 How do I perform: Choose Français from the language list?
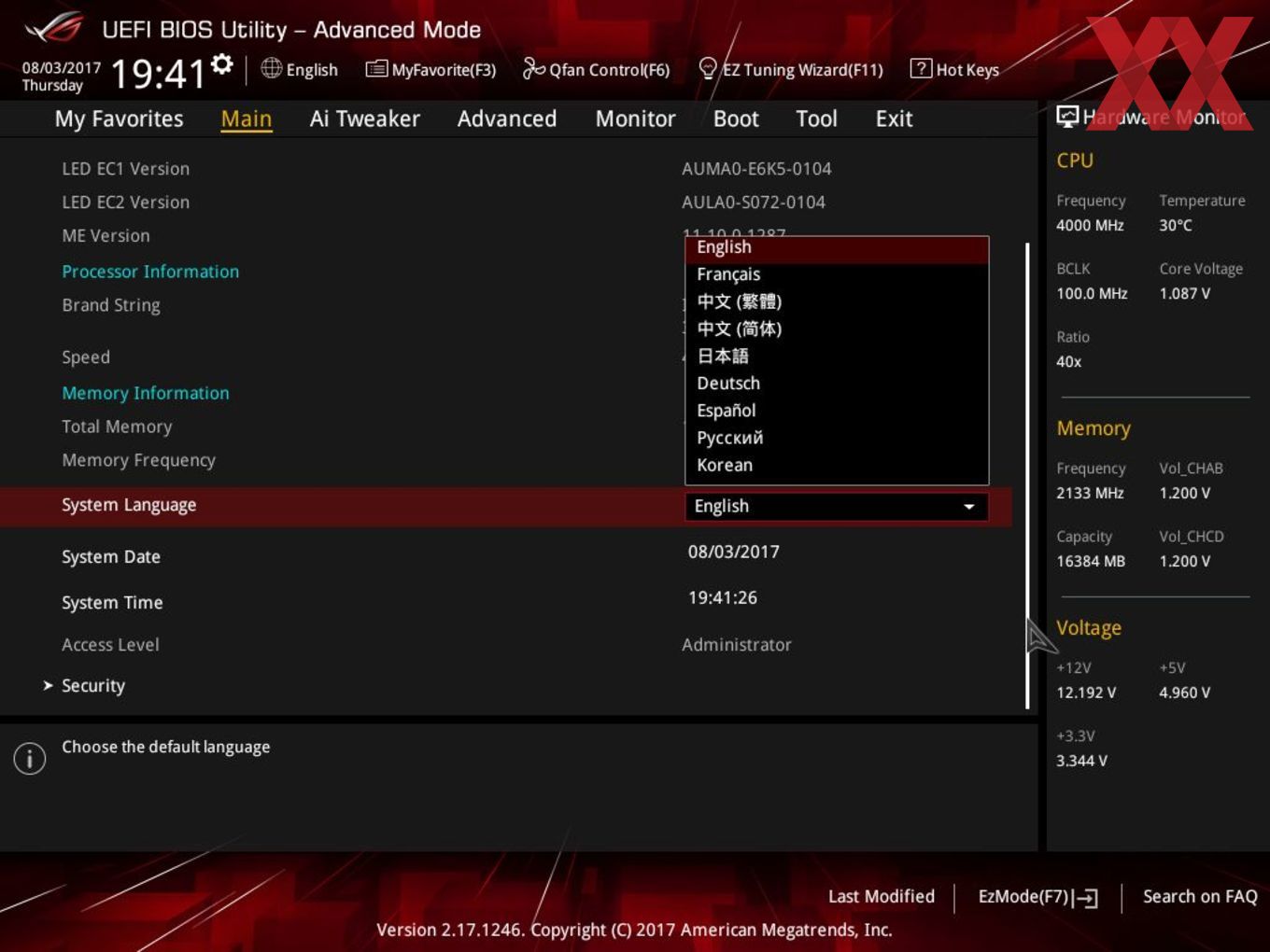click(x=837, y=274)
